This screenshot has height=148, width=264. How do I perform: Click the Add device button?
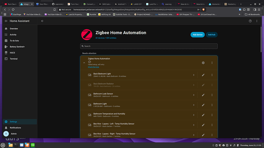tap(197, 35)
